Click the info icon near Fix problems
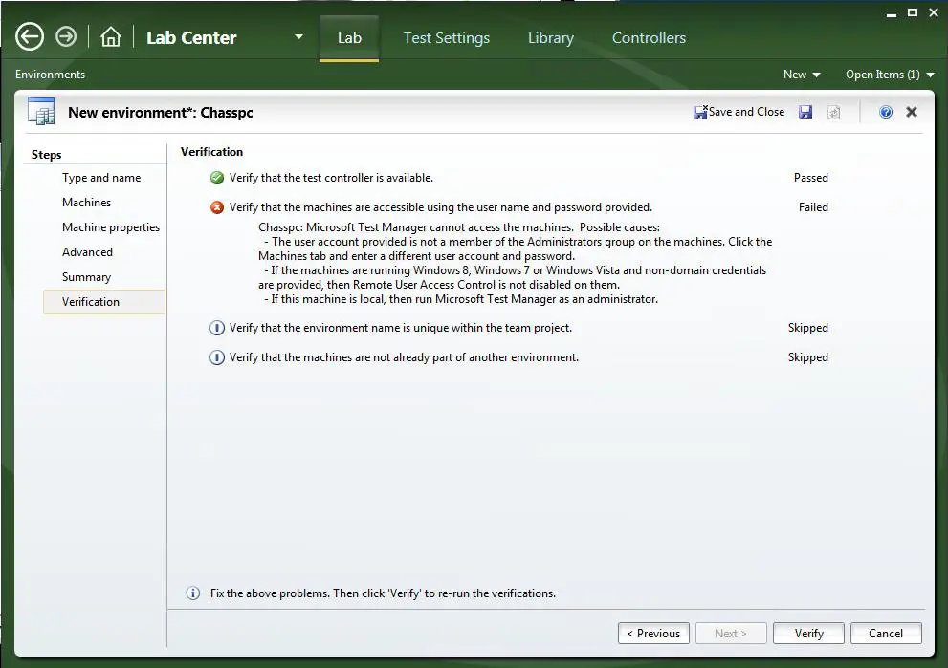Screen dimensions: 948x668 [193, 593]
